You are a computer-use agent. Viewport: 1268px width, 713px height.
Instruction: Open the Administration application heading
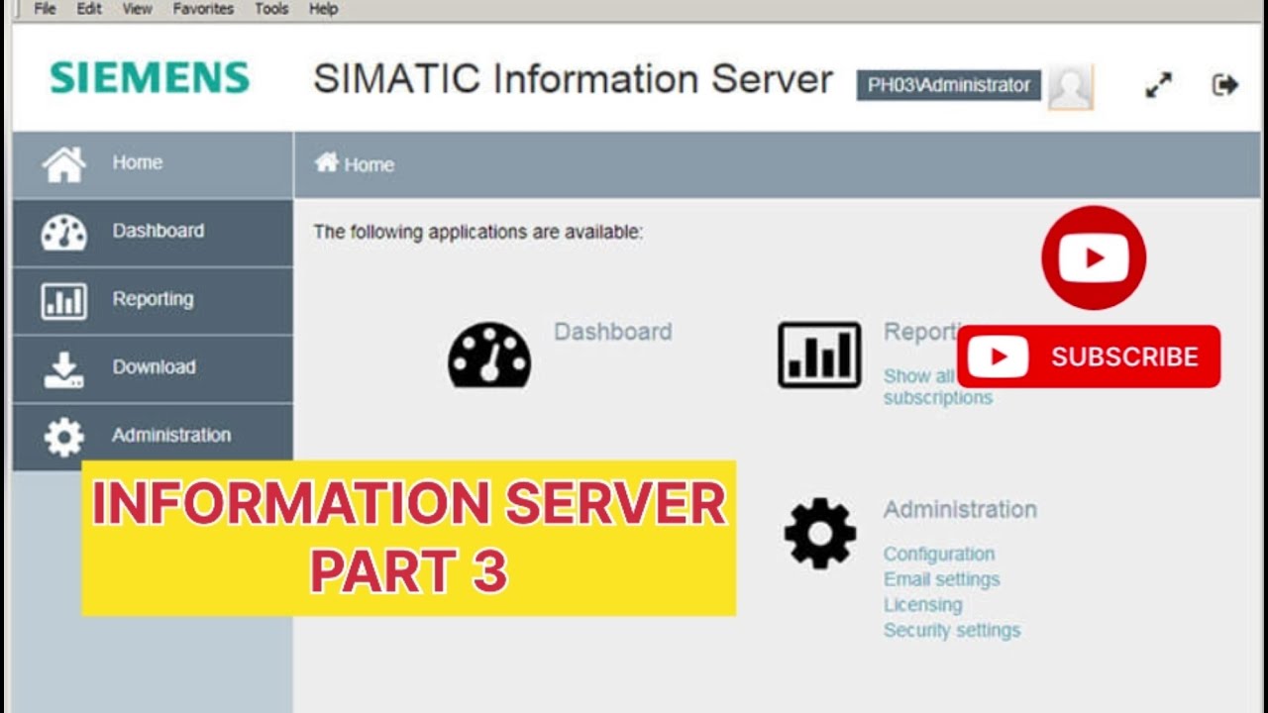960,509
